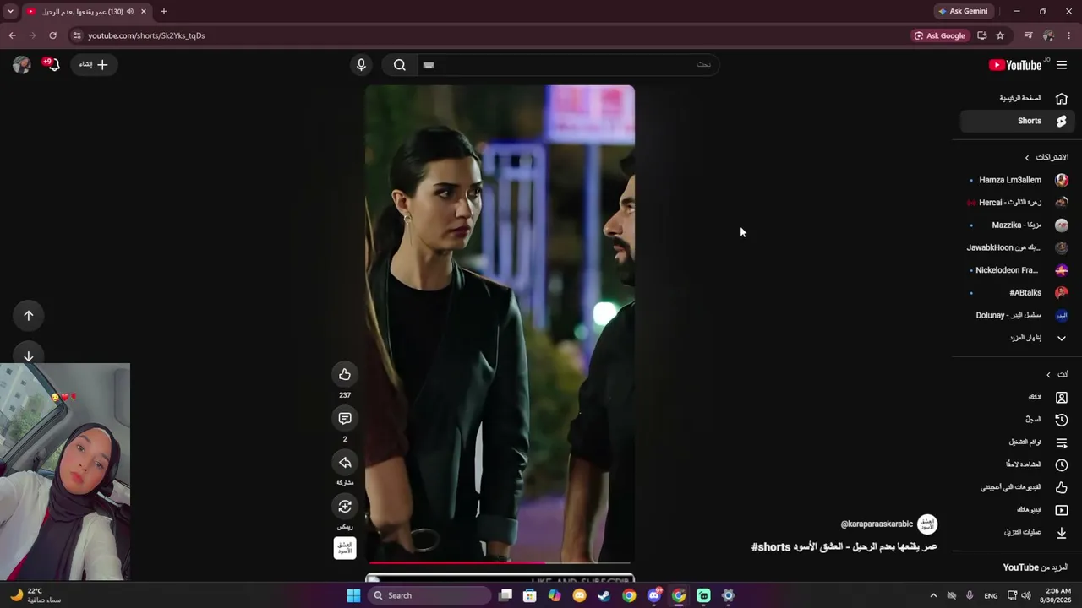Open Discord from the taskbar
Viewport: 1082px width, 608px height.
point(653,595)
